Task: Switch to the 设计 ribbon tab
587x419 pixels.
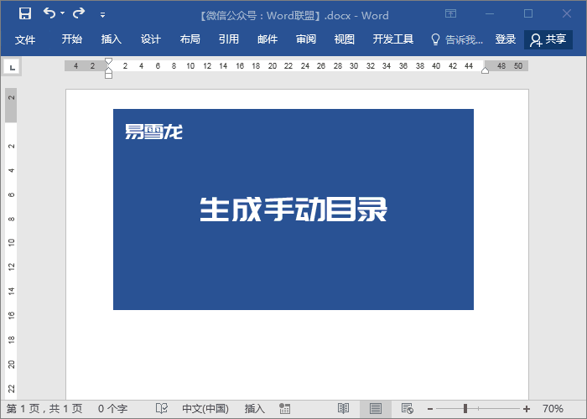Action: 150,39
